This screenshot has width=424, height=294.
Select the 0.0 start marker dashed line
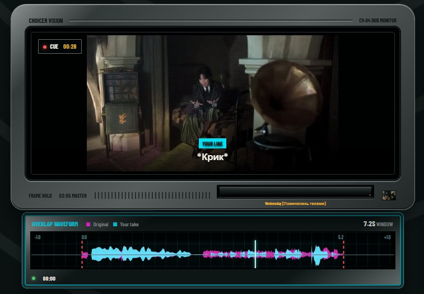(x=82, y=254)
